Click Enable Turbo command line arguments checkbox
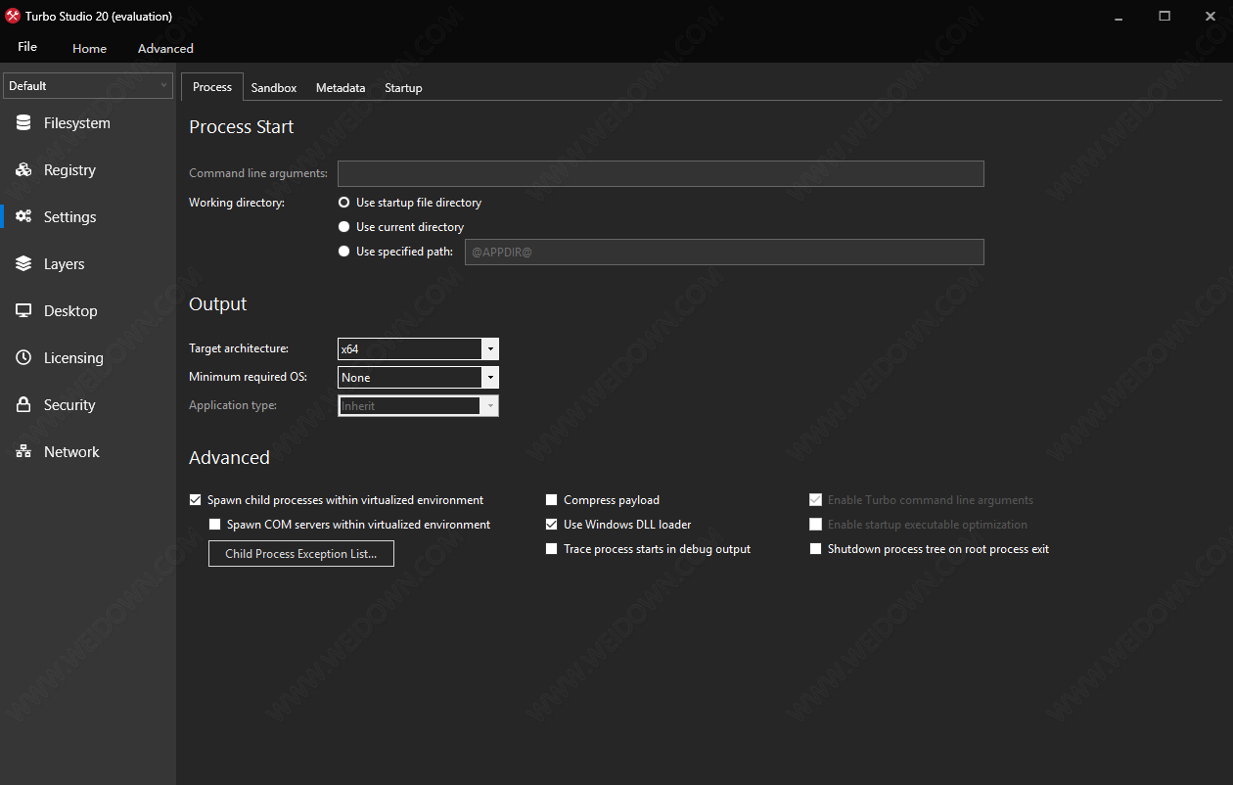 815,500
